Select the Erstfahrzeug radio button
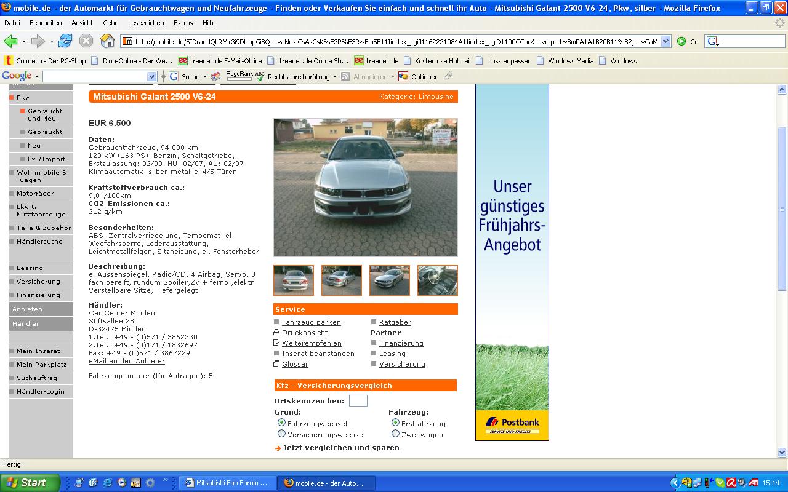This screenshot has width=788, height=492. (x=395, y=423)
